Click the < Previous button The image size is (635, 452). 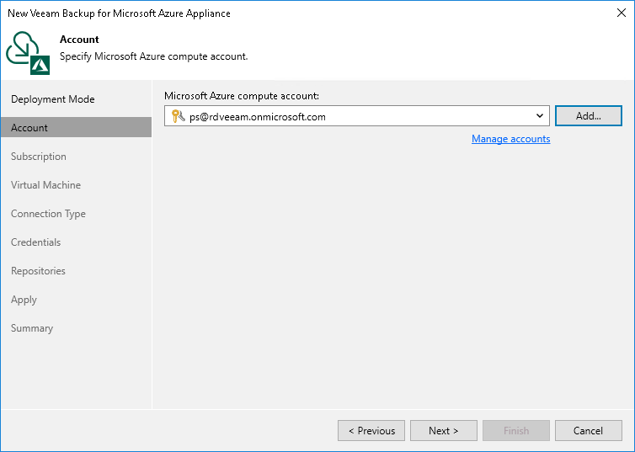coord(371,431)
